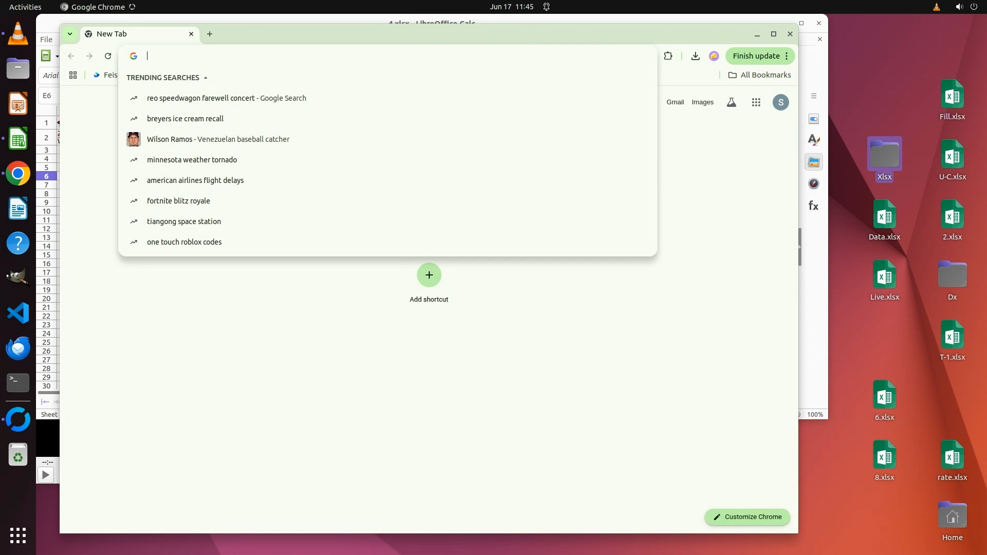Viewport: 987px width, 555px height.
Task: Open Search Labs flask icon
Action: point(731,102)
